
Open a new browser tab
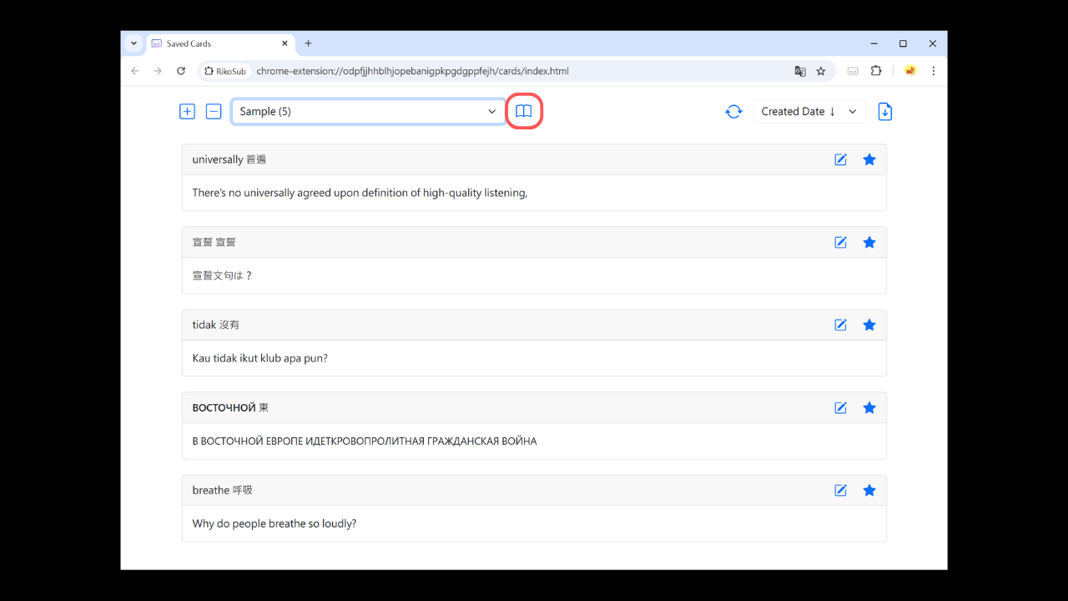coord(308,43)
